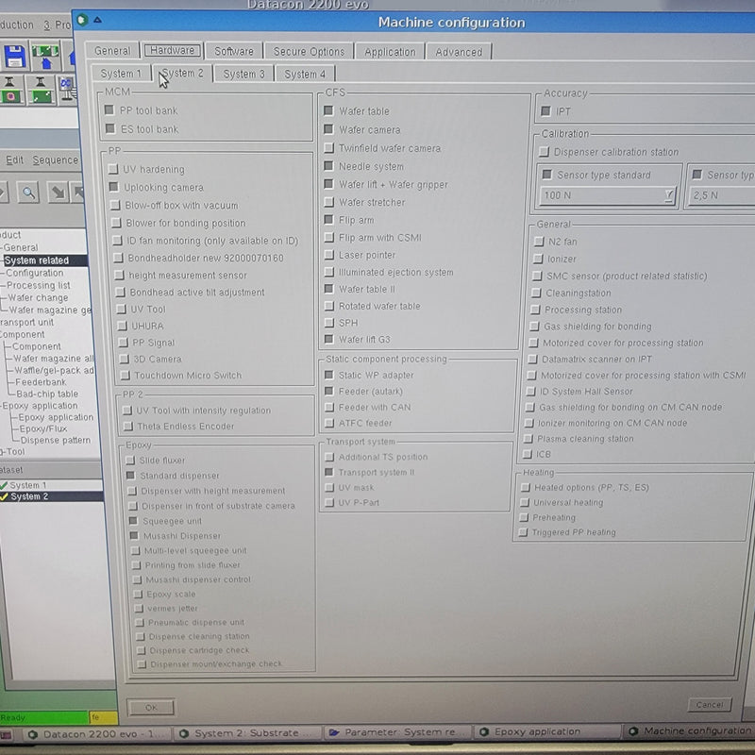Enable the Ionizer checkbox
The width and height of the screenshot is (755, 755).
tap(538, 259)
